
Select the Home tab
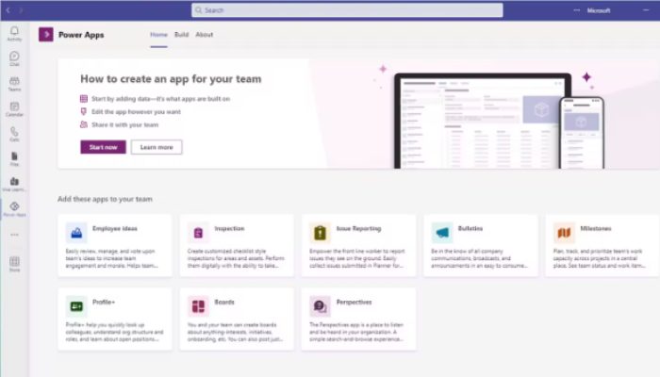pos(158,35)
